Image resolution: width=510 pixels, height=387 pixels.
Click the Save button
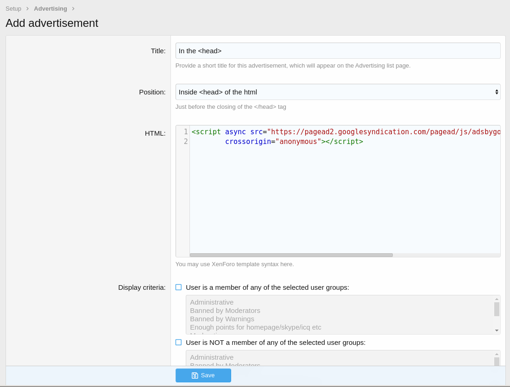pyautogui.click(x=203, y=375)
